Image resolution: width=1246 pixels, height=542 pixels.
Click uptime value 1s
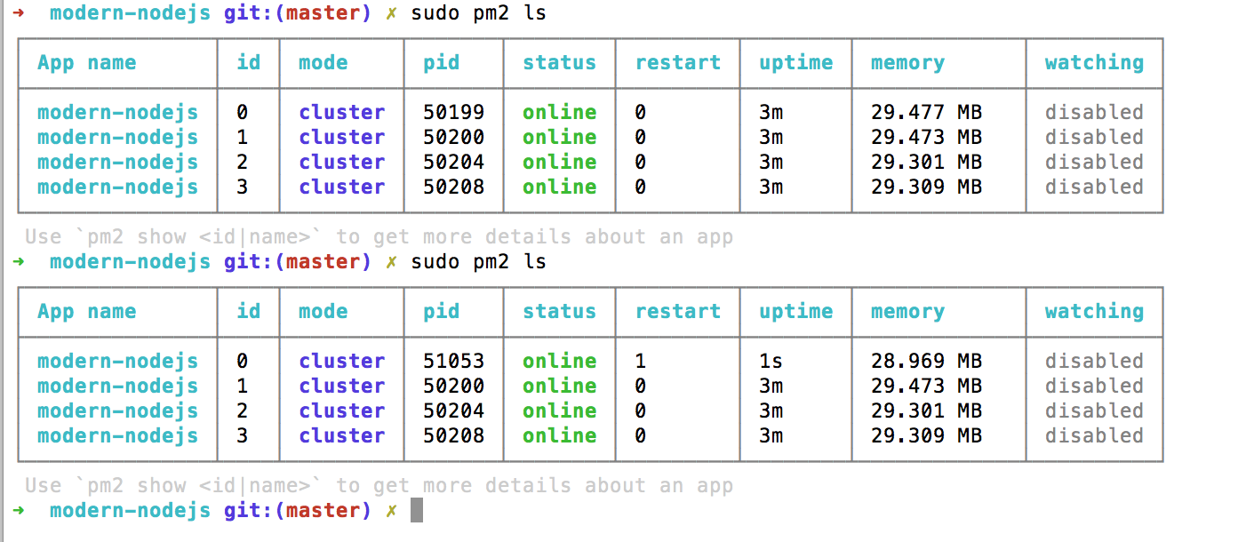click(x=771, y=361)
